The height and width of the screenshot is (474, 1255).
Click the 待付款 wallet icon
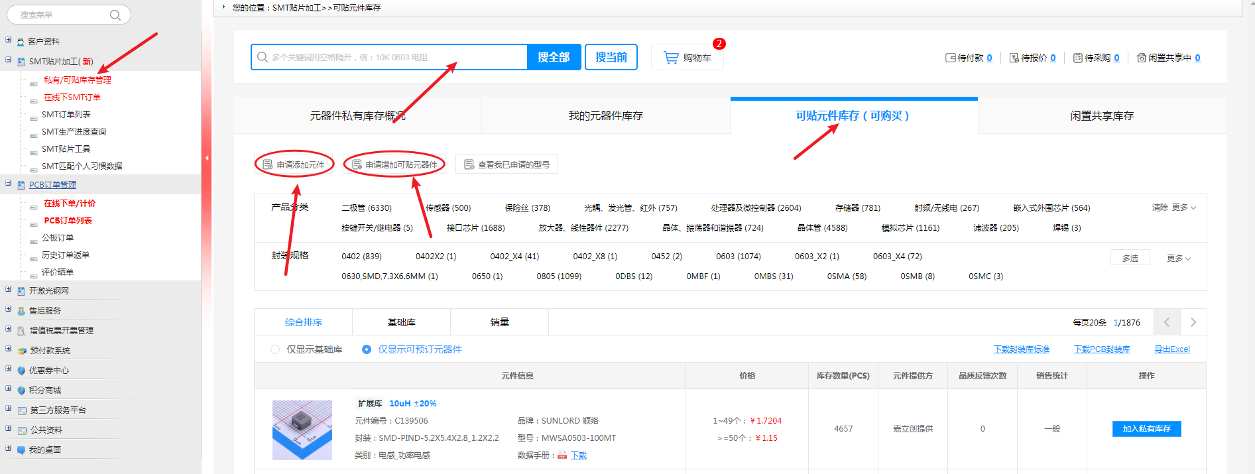(950, 58)
